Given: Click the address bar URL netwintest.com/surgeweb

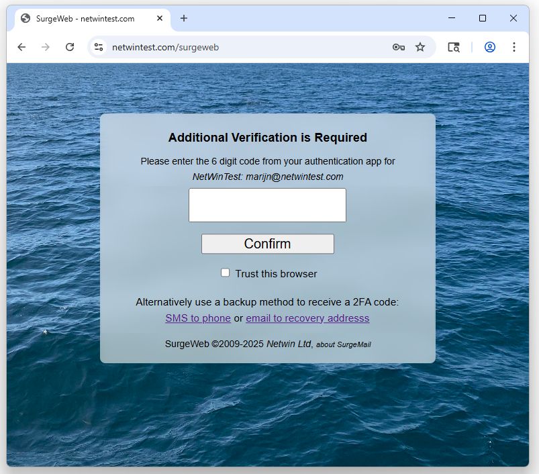Looking at the screenshot, I should (x=166, y=47).
